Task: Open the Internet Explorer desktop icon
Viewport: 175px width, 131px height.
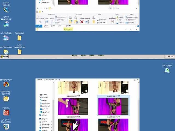Action: [x=6, y=9]
